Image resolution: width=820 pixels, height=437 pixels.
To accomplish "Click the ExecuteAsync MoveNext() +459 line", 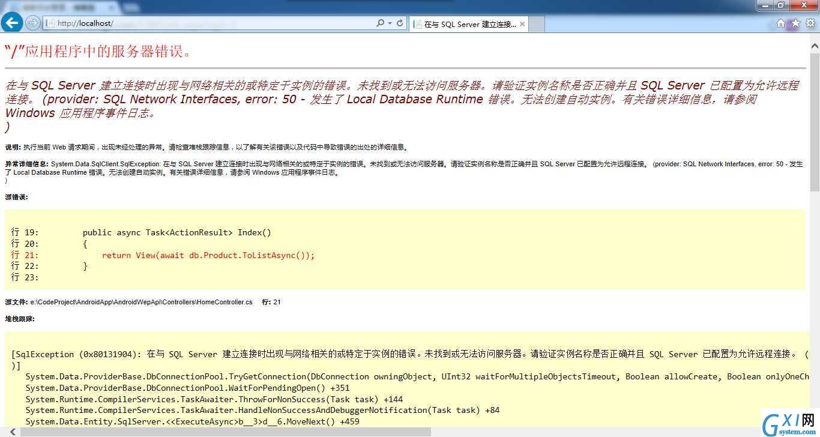I will pos(192,421).
